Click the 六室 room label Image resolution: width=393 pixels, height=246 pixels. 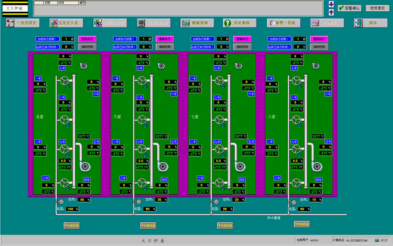coord(117,117)
